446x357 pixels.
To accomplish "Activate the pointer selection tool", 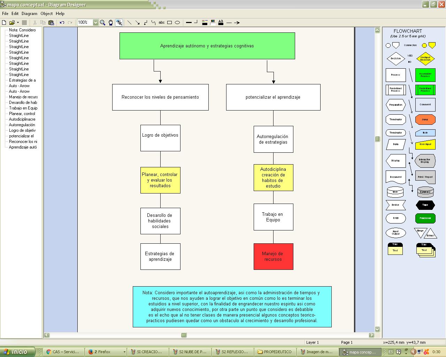I will point(119,22).
